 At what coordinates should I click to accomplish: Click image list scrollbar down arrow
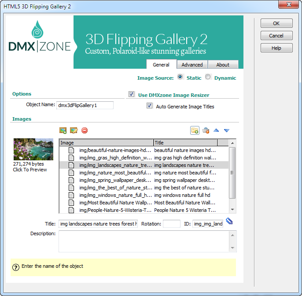(x=232, y=210)
